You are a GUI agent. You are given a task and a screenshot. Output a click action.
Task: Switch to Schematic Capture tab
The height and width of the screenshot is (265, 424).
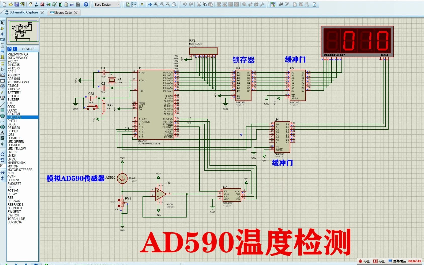click(x=24, y=12)
